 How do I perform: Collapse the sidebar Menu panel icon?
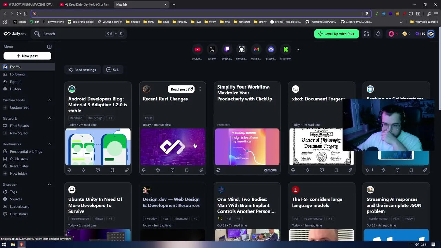(49, 47)
